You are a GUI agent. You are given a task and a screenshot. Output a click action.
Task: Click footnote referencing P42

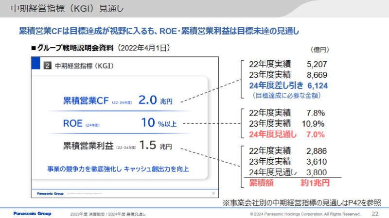302,203
